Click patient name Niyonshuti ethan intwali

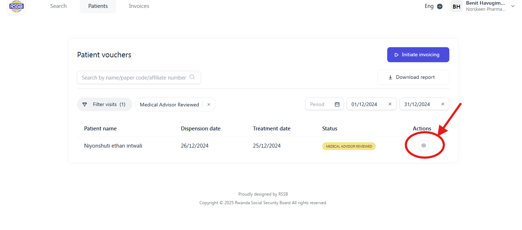(x=113, y=146)
